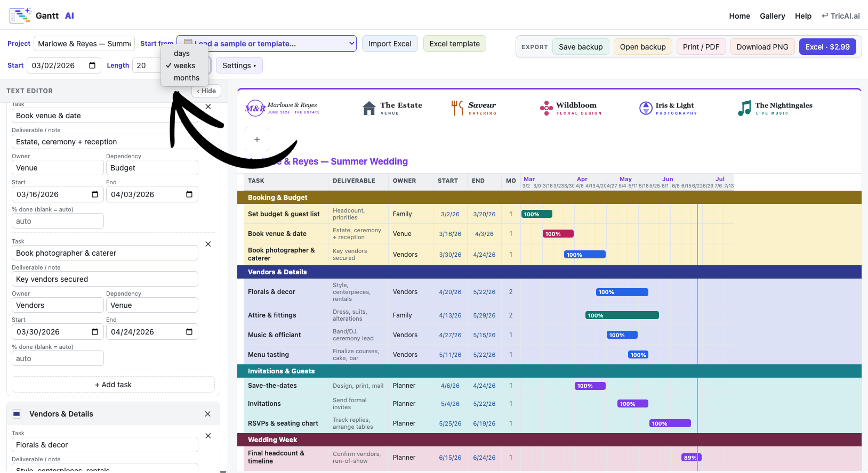Image resolution: width=868 pixels, height=473 pixels.
Task: Open calendar for 04/03/2026 end date
Action: (x=189, y=194)
